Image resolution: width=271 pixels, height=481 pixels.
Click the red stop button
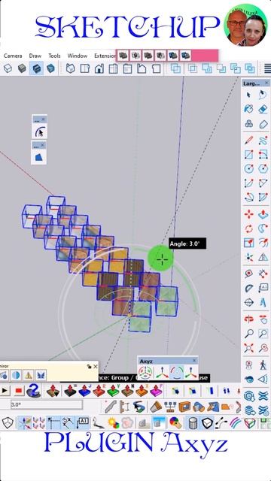tap(18, 391)
